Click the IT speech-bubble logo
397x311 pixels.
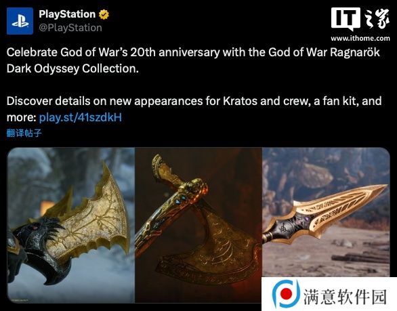pos(346,19)
